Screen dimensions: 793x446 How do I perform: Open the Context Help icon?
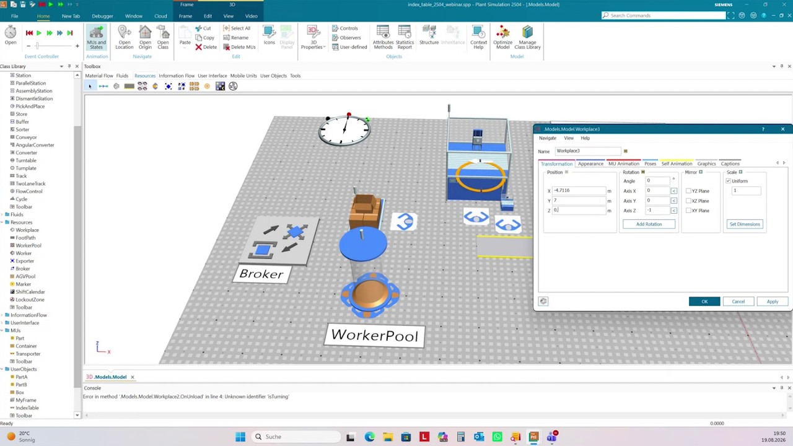478,38
